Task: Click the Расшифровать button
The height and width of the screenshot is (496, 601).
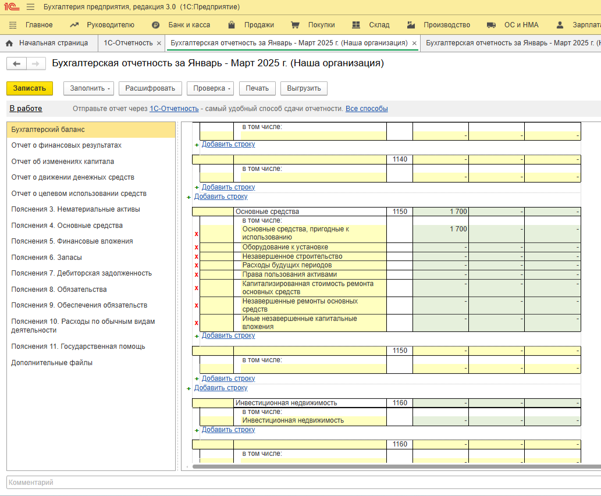Action: pyautogui.click(x=150, y=88)
